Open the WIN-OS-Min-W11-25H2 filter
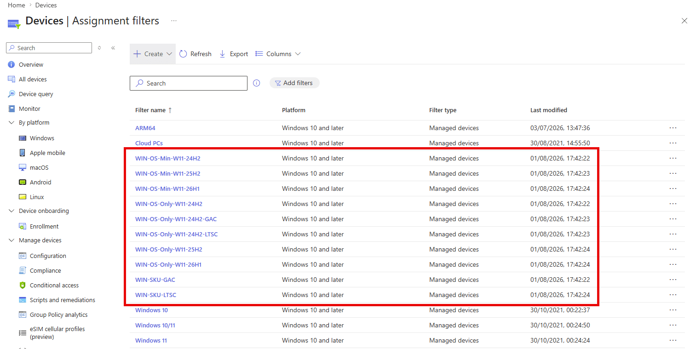 coord(168,173)
